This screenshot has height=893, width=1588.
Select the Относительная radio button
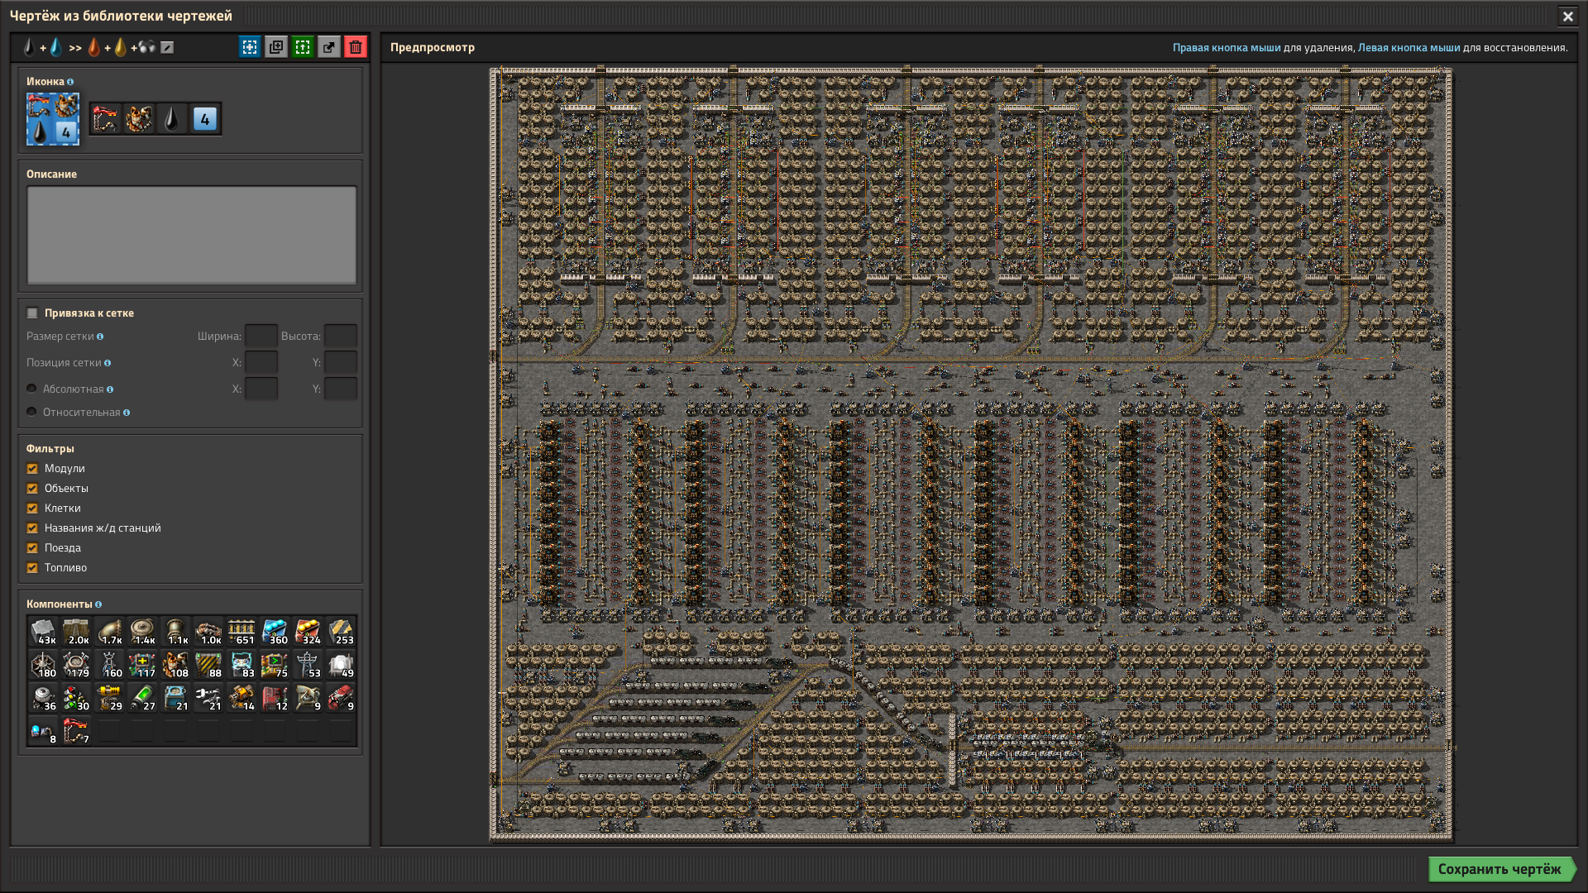click(x=32, y=412)
